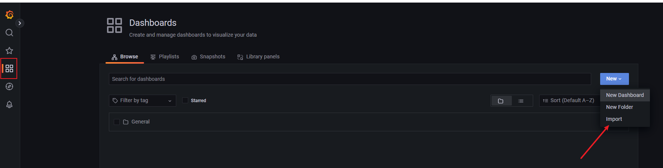Open the Sort (Default A–Z) dropdown
This screenshot has height=168, width=663.
569,101
